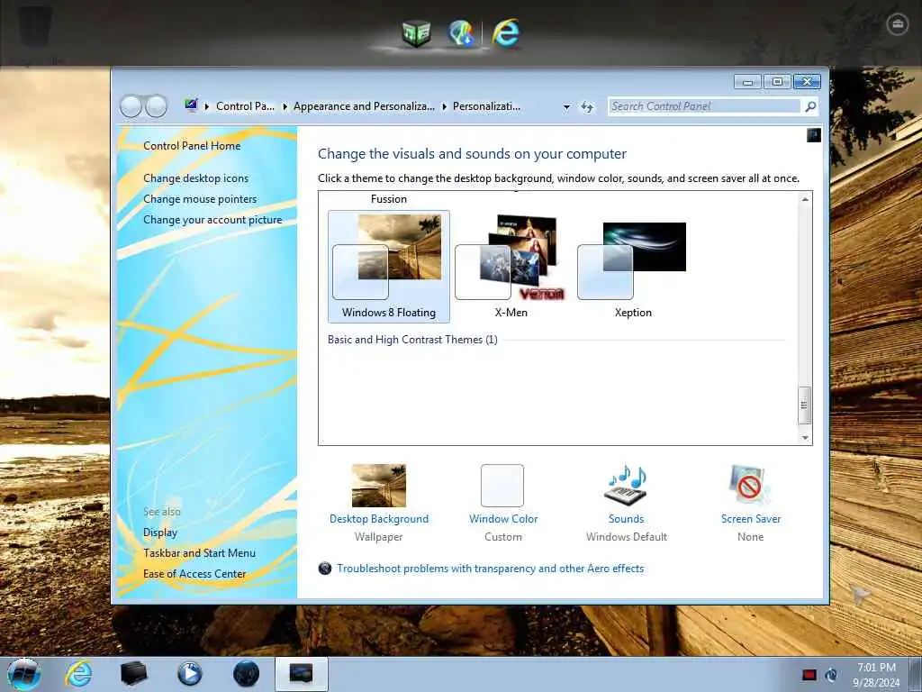Click the Control Panel address bar icon
922x692 pixels.
click(x=191, y=106)
